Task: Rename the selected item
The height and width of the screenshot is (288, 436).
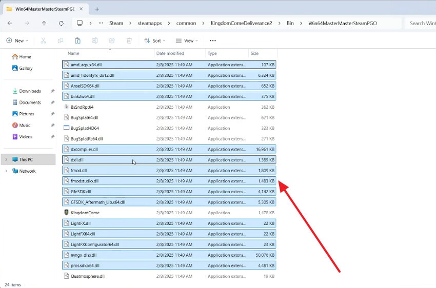Action: tap(95, 40)
